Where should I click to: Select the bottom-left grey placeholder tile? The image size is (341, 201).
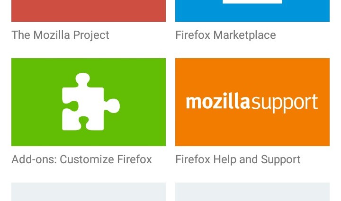pos(89,192)
